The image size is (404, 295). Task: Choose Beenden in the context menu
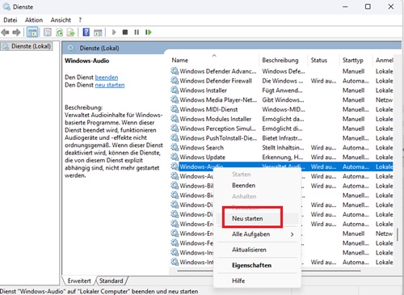click(243, 185)
